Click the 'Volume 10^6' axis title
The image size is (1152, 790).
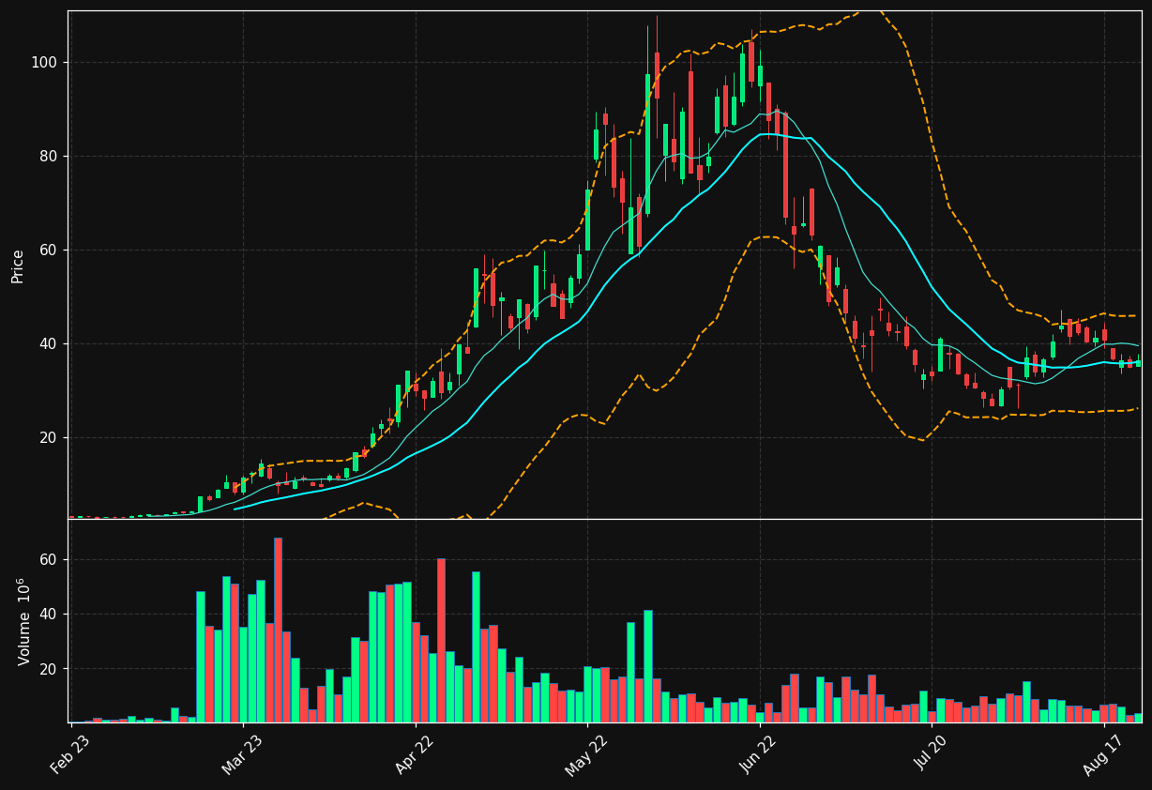pyautogui.click(x=24, y=621)
